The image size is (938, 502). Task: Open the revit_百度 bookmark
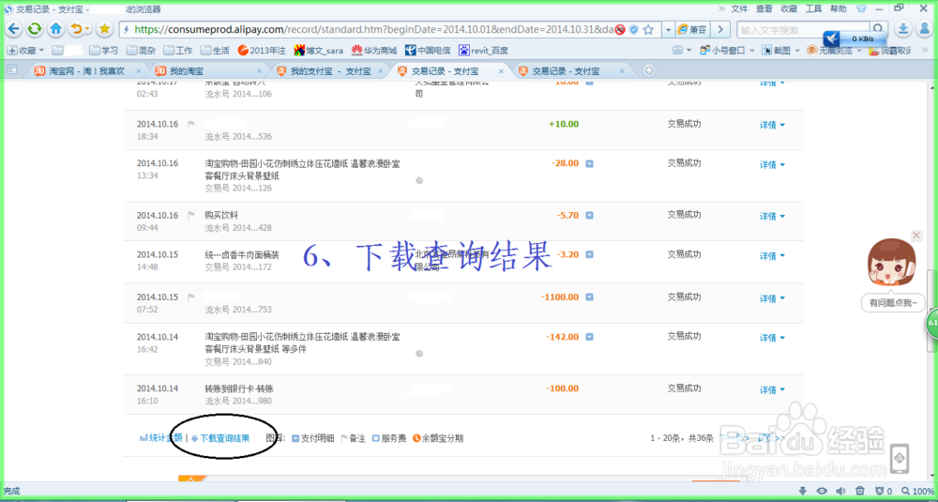(485, 51)
